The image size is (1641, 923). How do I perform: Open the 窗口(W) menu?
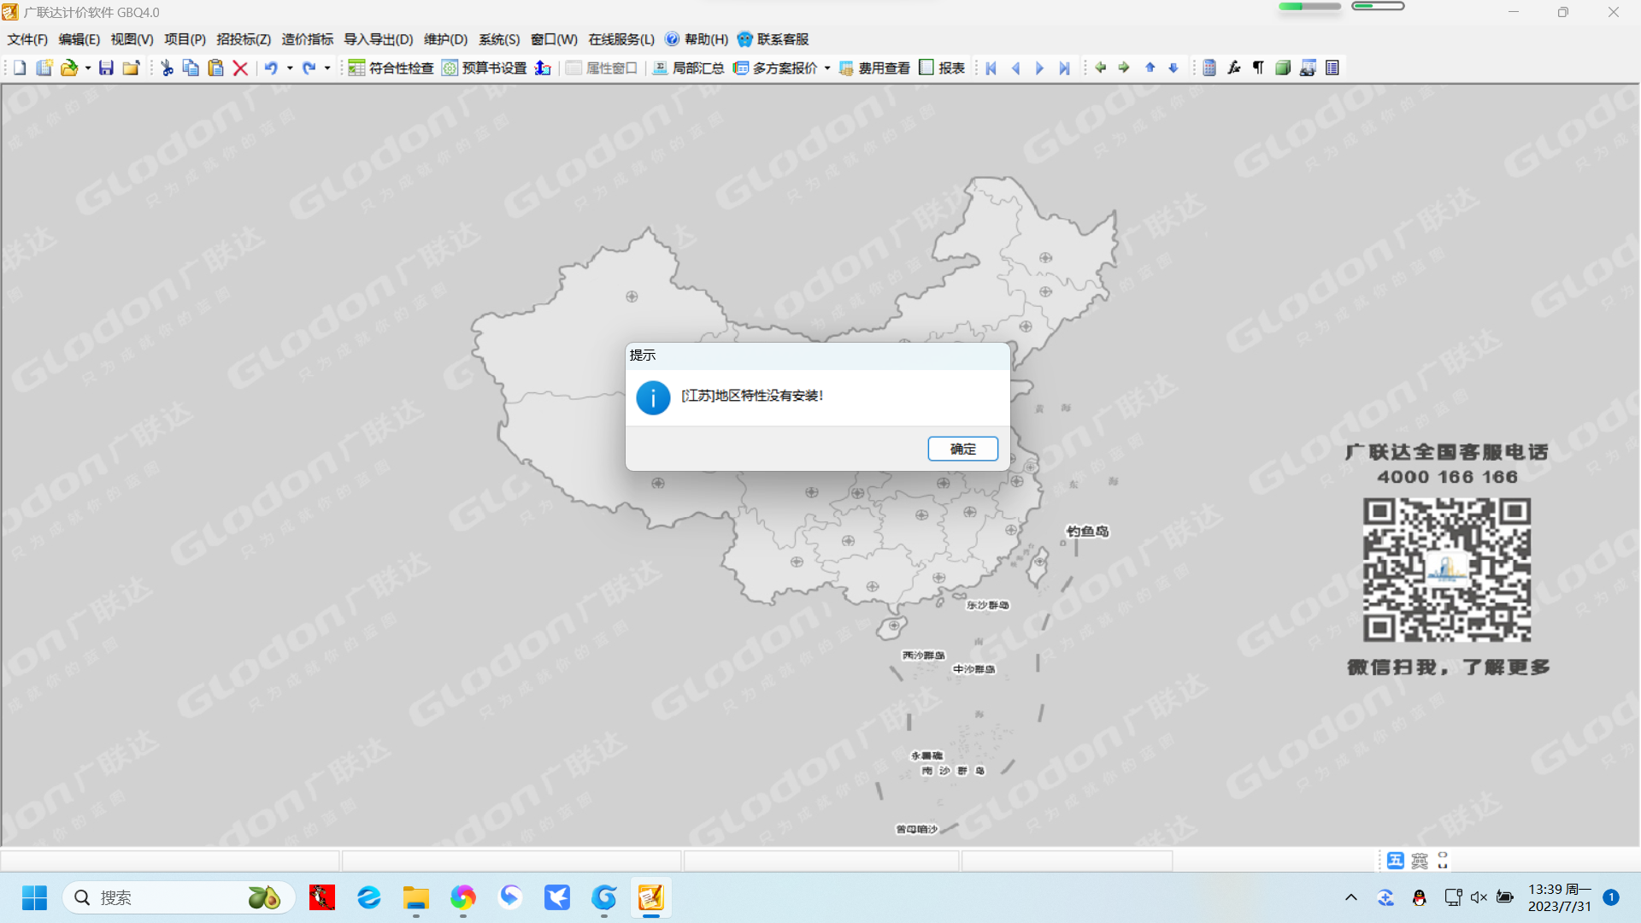554,39
